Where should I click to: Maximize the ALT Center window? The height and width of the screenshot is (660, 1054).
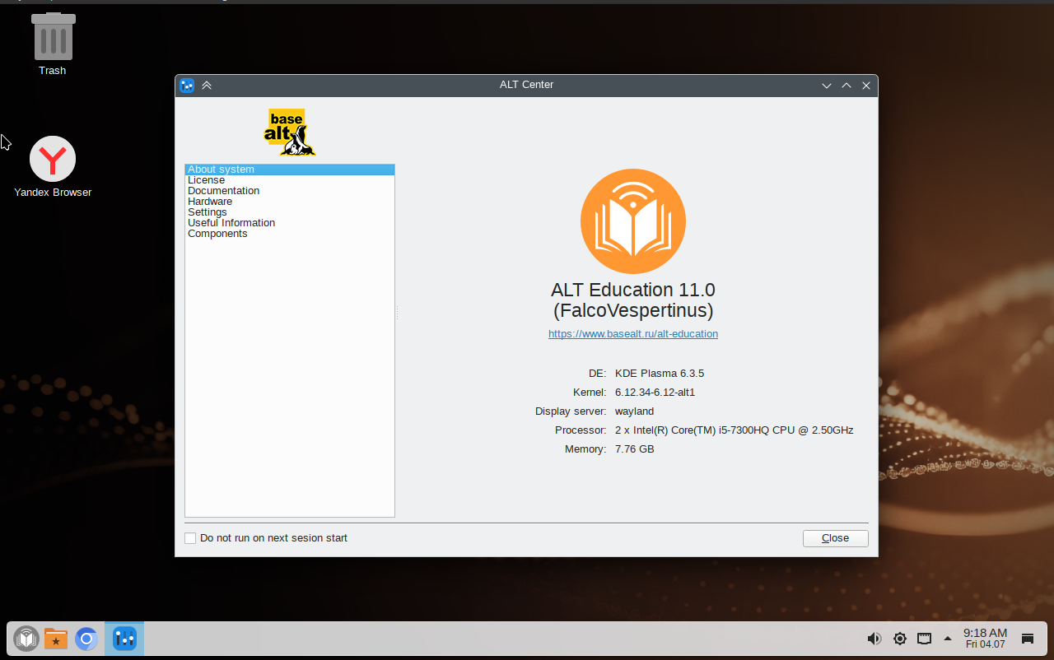click(846, 85)
